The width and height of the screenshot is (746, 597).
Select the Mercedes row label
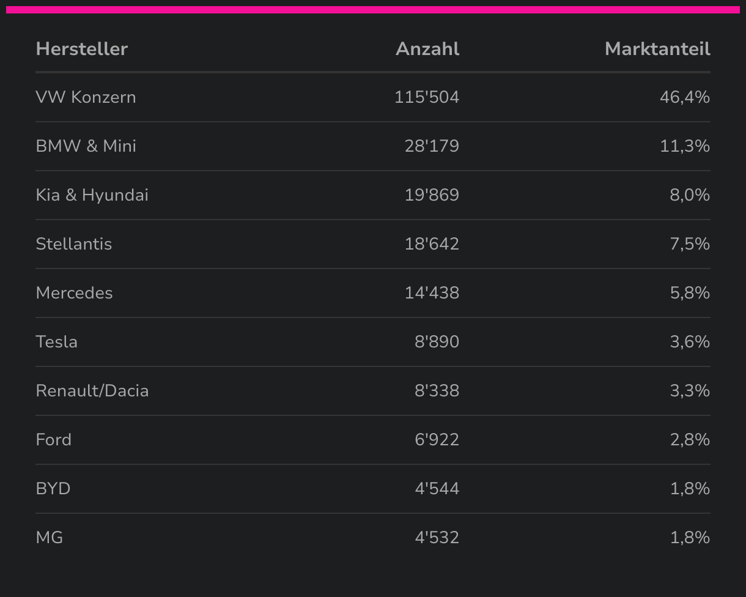pos(74,293)
